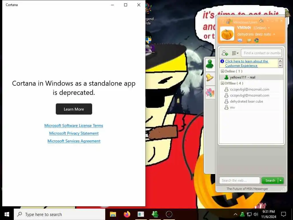The width and height of the screenshot is (293, 220).
Task: Open the yellow bell alerts tab
Action: click(210, 77)
